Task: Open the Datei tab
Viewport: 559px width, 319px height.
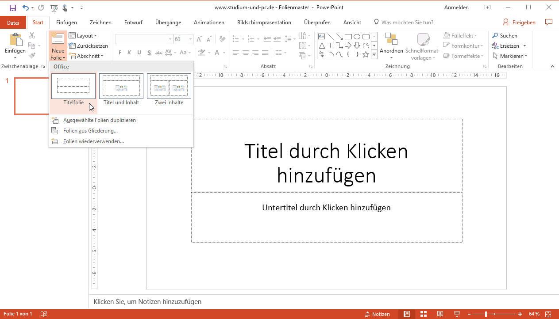Action: tap(13, 23)
